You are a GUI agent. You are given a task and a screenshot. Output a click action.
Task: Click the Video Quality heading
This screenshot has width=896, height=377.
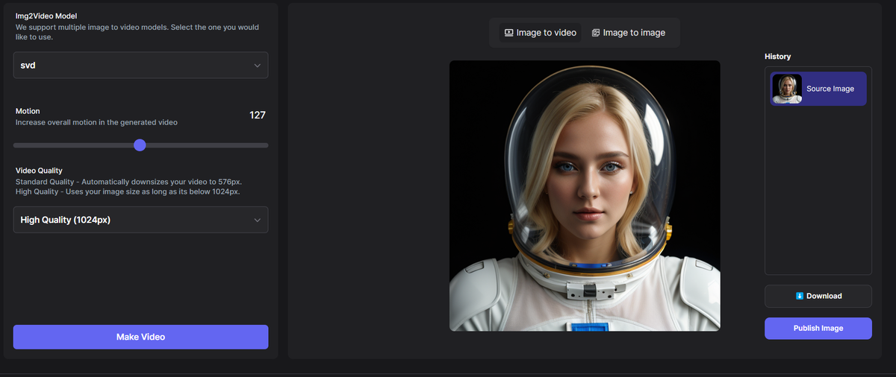[x=39, y=171]
